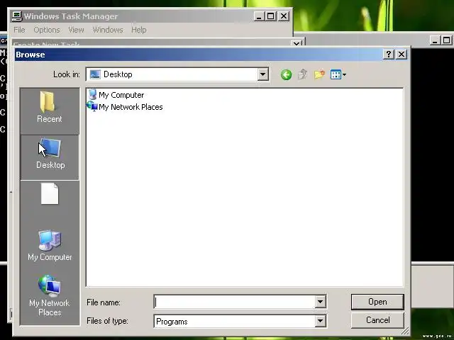The height and width of the screenshot is (340, 454).
Task: Maximize the command prompt window behind
Action: point(447,40)
